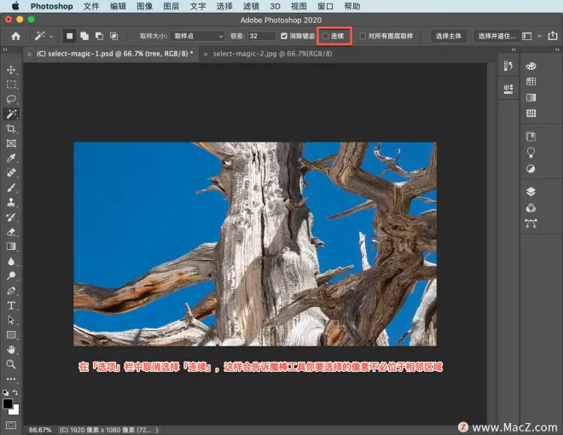The width and height of the screenshot is (563, 435).
Task: Select the Rectangle shape tool
Action: [x=11, y=335]
